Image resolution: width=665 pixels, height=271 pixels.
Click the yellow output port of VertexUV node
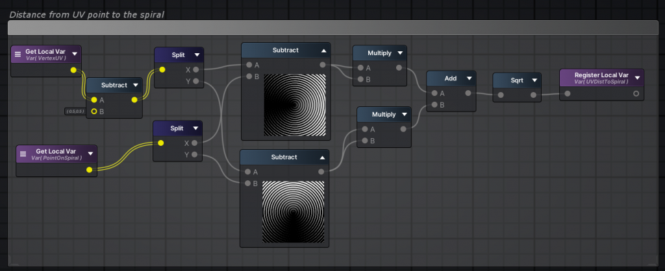pyautogui.click(x=73, y=70)
